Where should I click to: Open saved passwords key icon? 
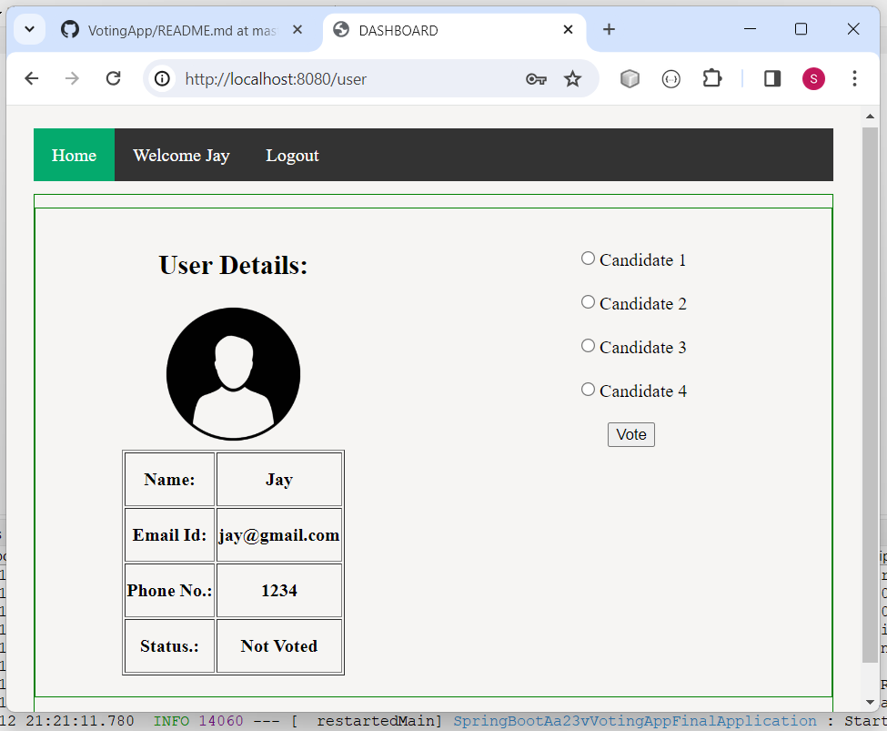point(536,78)
